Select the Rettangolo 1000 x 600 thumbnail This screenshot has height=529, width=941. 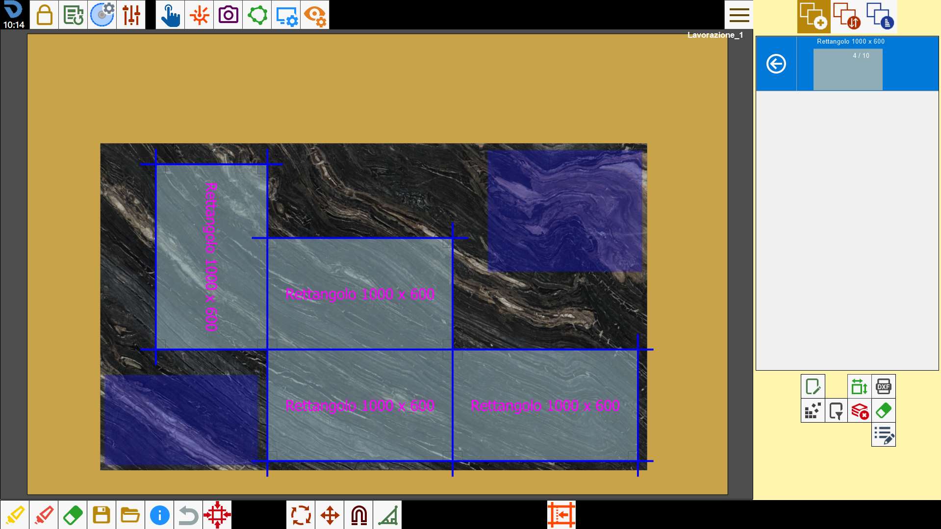[848, 69]
